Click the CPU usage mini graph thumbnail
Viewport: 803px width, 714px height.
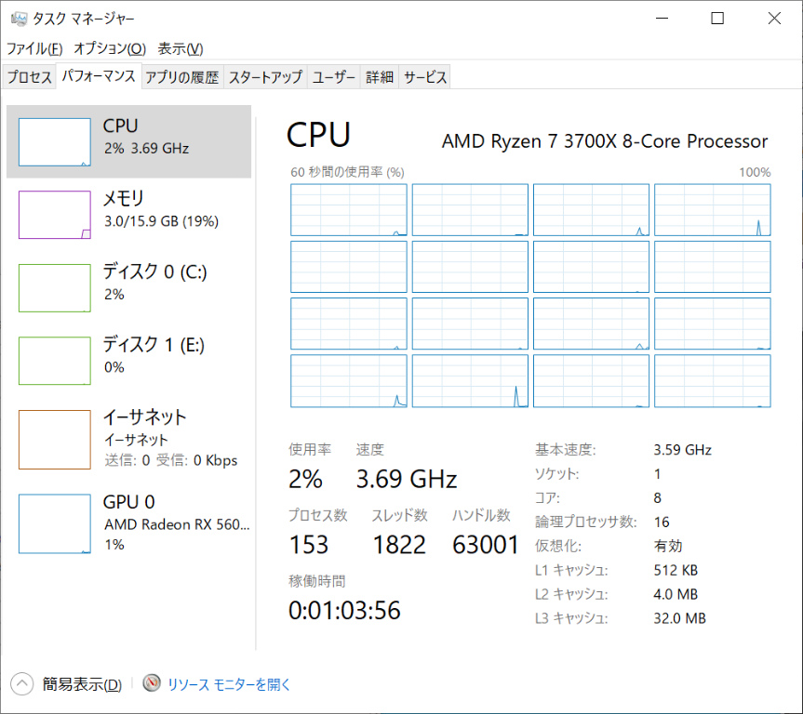tap(55, 142)
